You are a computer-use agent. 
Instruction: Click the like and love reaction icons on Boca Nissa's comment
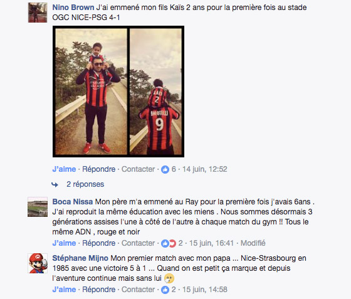[x=169, y=243]
